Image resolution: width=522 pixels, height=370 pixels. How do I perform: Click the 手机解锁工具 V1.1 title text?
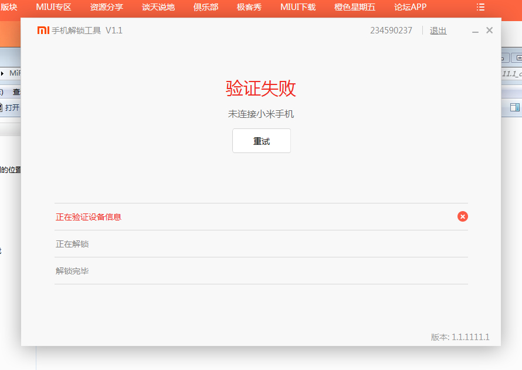pos(87,30)
